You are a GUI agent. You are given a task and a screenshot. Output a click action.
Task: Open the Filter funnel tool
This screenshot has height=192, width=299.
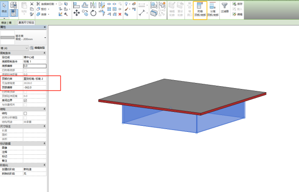pos(224,8)
